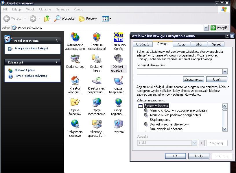Click the dialog help question-mark button
The image size is (236, 173).
[227, 36]
